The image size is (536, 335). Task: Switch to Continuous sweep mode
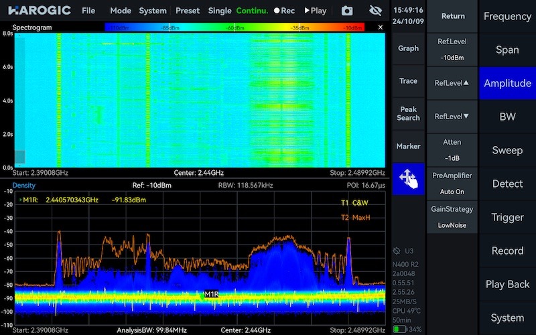[252, 11]
